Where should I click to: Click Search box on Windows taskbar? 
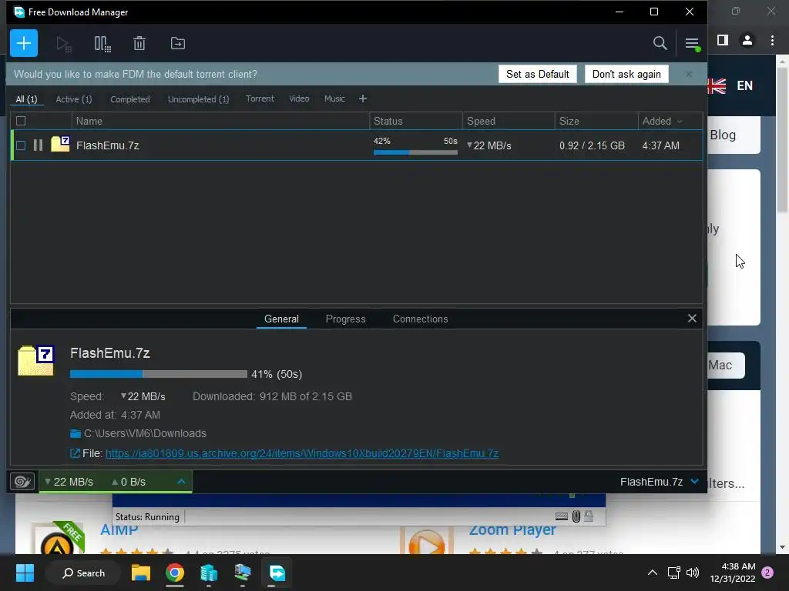coord(83,573)
